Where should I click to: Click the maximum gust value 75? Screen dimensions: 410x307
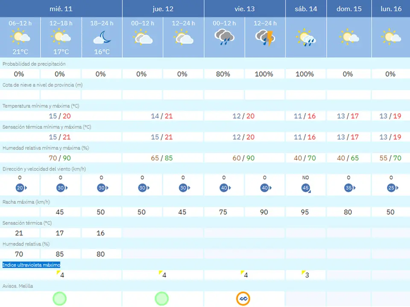tap(223, 212)
